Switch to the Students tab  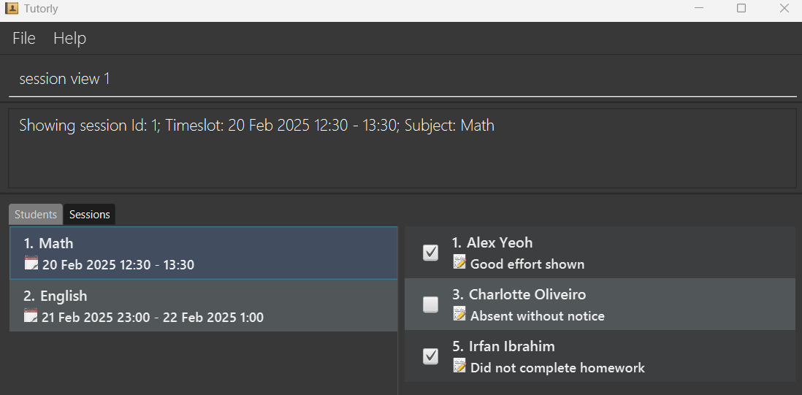[35, 215]
